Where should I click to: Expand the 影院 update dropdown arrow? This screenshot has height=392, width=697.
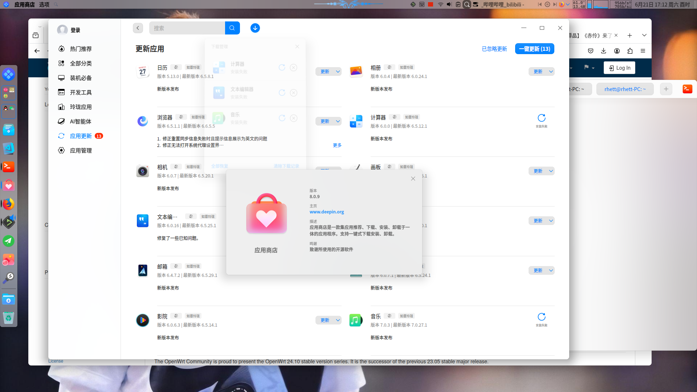(338, 320)
